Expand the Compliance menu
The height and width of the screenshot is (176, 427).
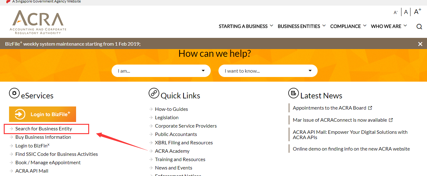click(348, 26)
